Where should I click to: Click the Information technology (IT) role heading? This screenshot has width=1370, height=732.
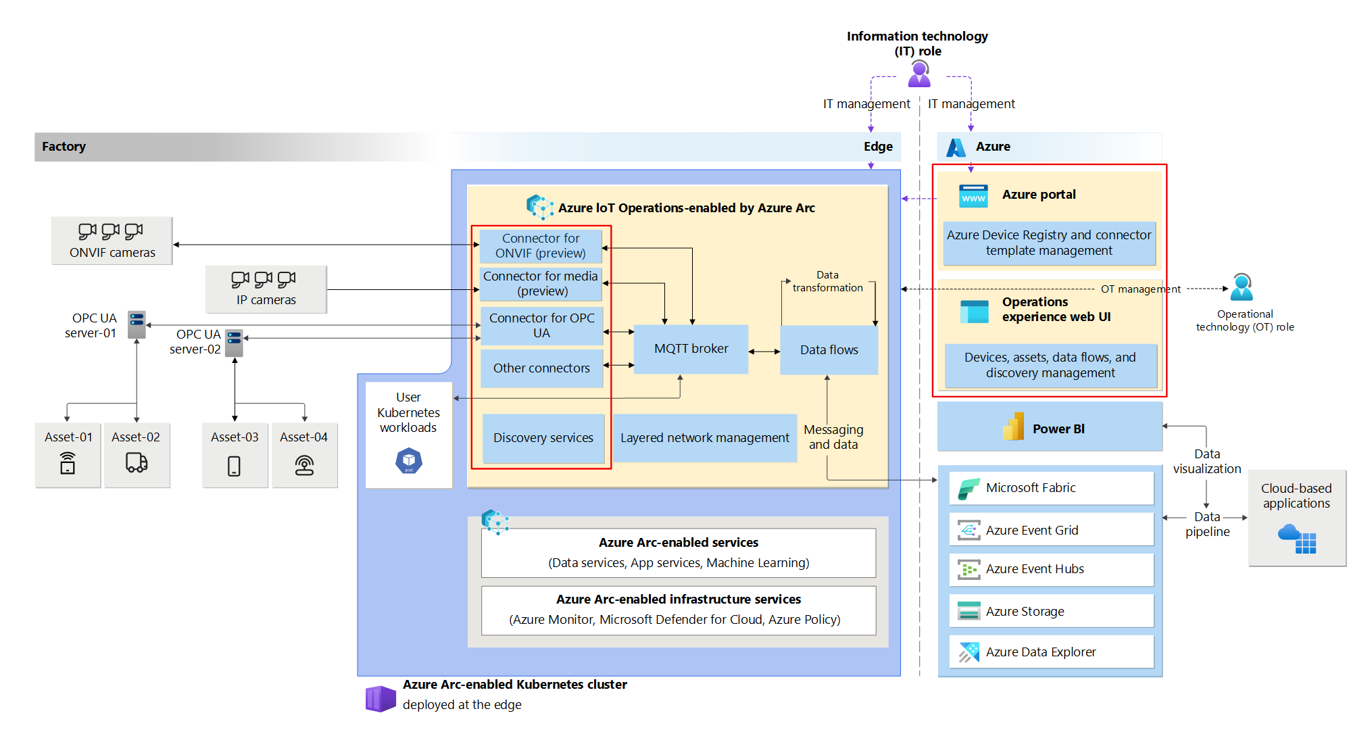pos(917,43)
